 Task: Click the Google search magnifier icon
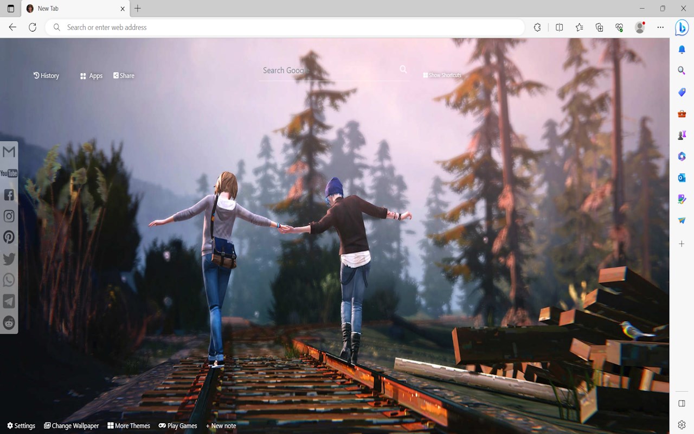click(403, 69)
